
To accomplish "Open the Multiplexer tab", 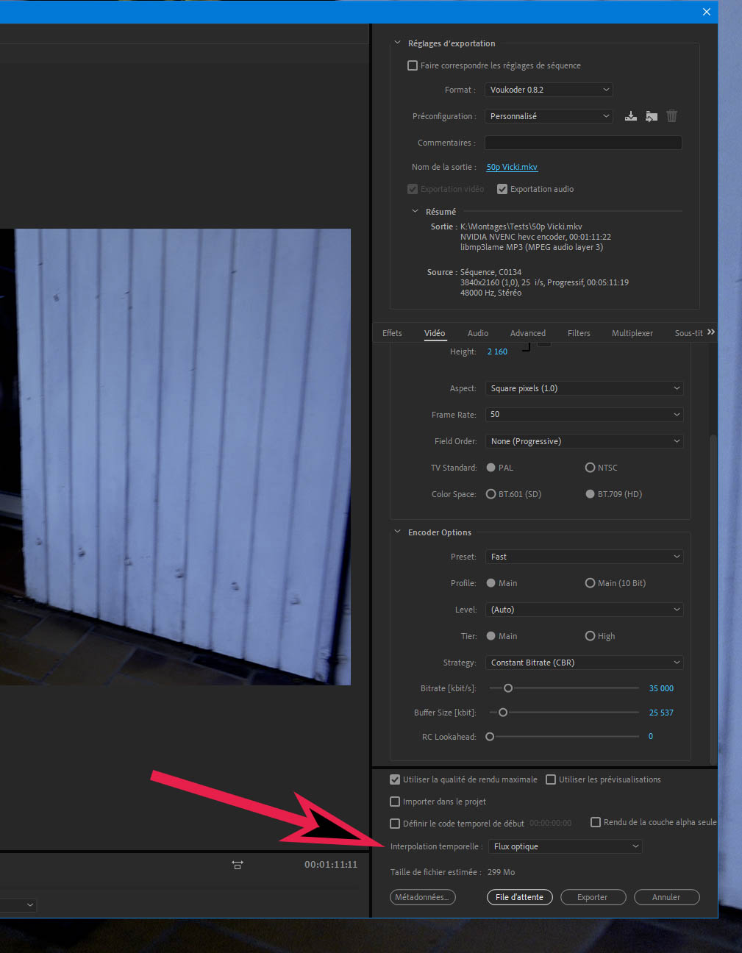I will click(632, 333).
